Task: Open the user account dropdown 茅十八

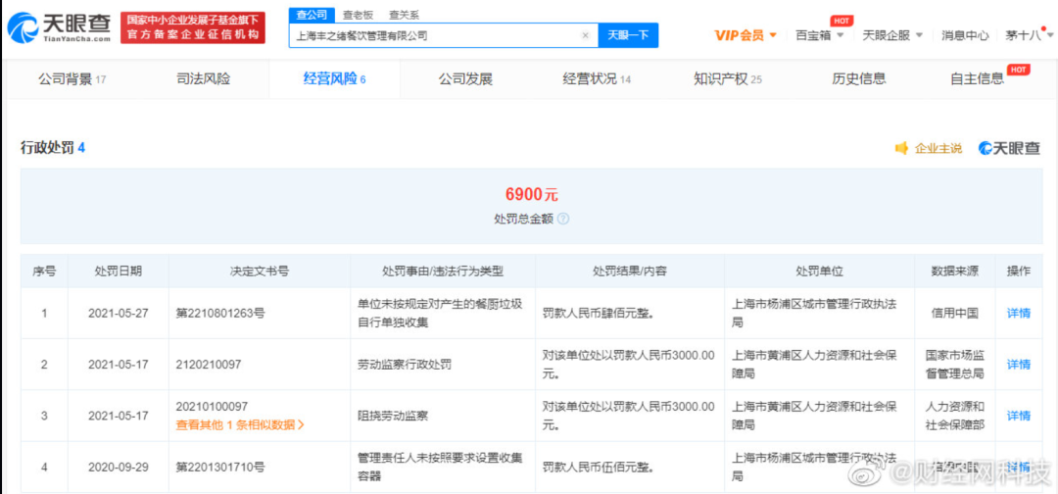Action: 1028,35
